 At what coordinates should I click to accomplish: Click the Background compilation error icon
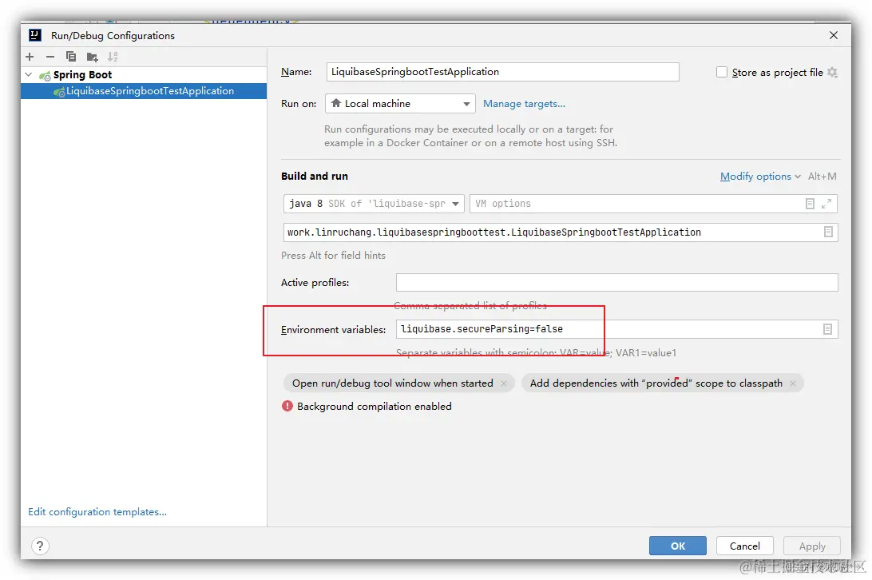[x=287, y=407]
